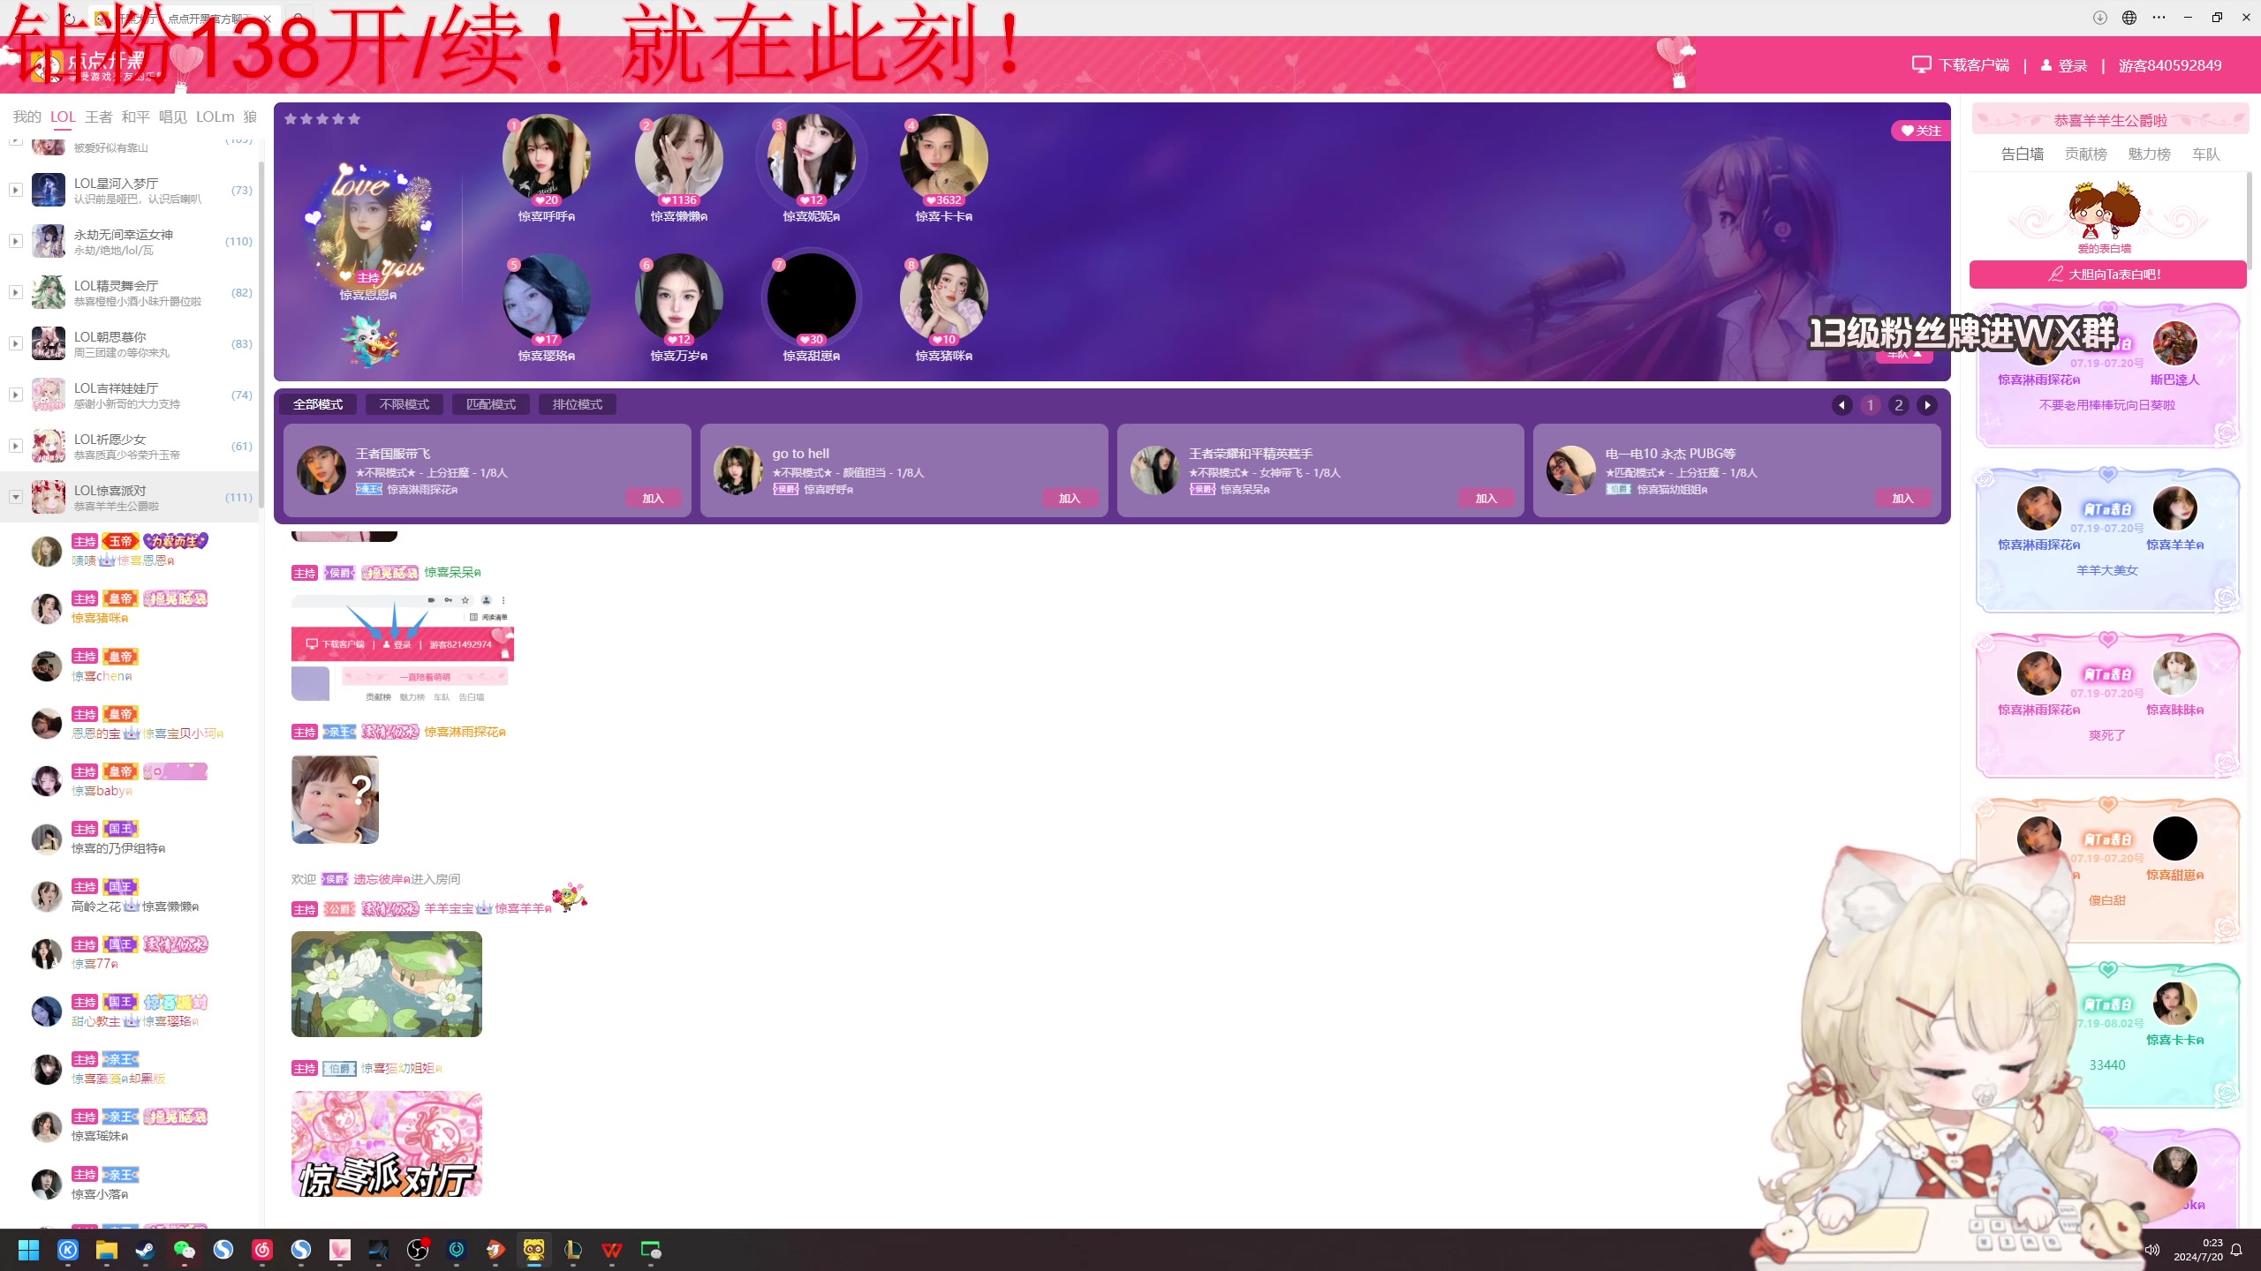This screenshot has width=2261, height=1271.
Task: Click the 大胆向Ta表白吧 button
Action: (x=2107, y=275)
